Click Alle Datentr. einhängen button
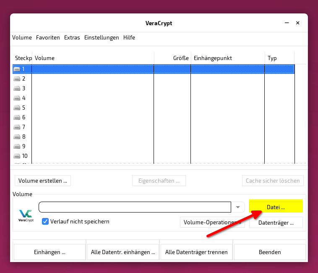Image resolution: width=318 pixels, height=273 pixels. [123, 252]
